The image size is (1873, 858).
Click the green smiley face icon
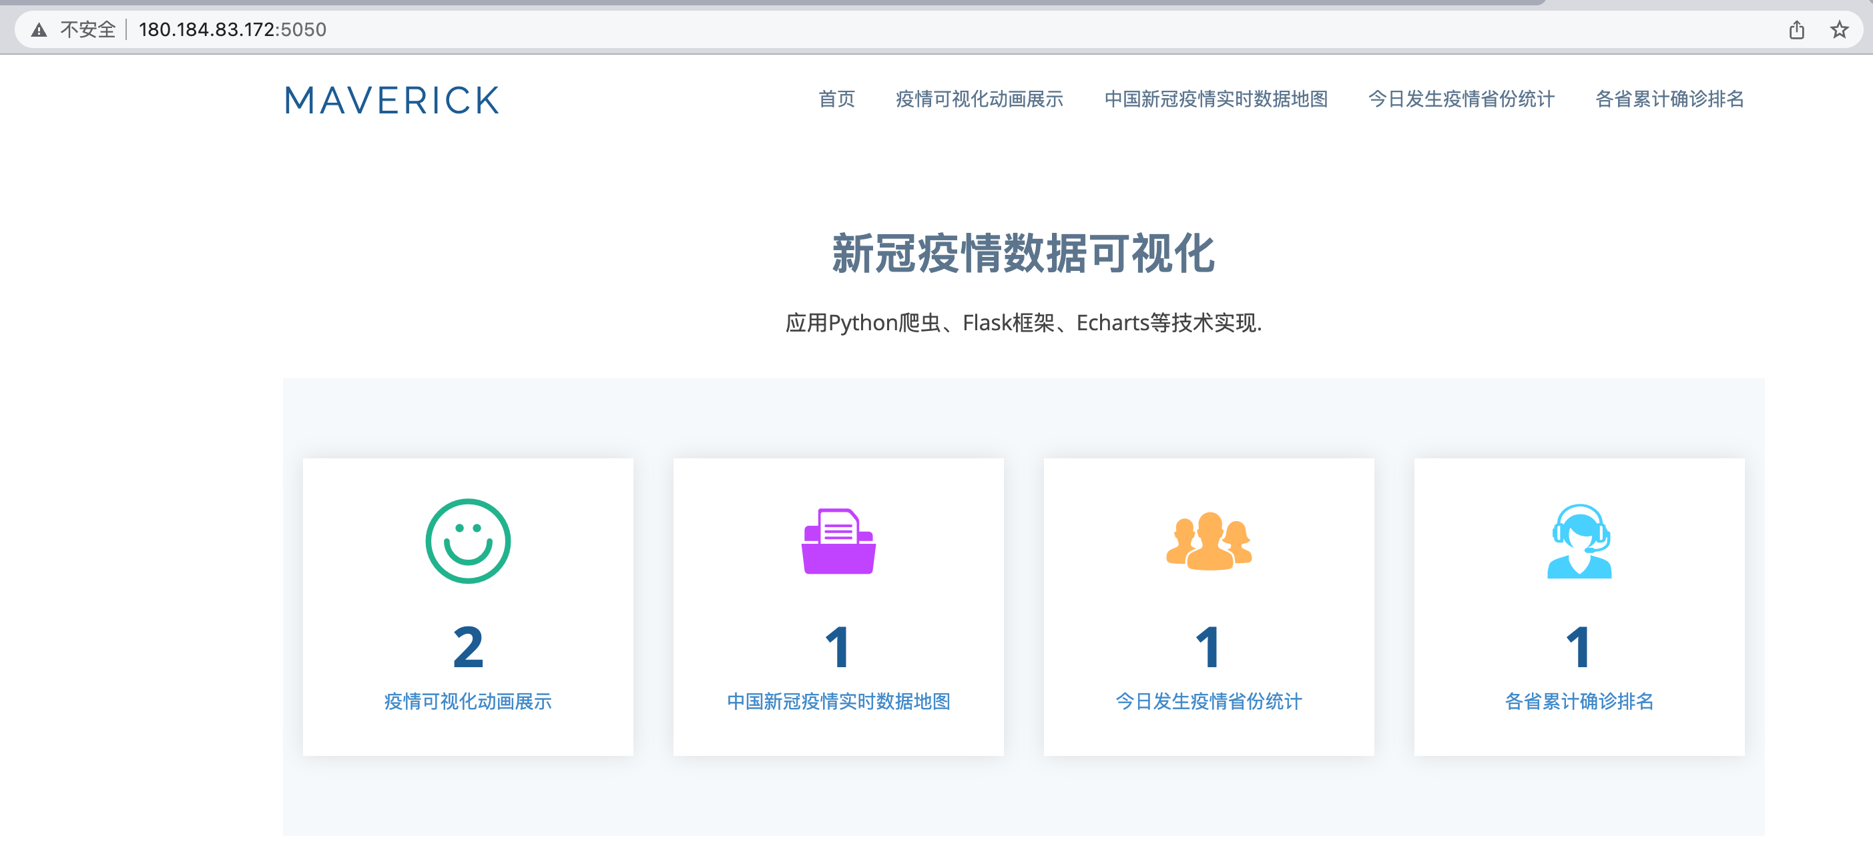467,540
